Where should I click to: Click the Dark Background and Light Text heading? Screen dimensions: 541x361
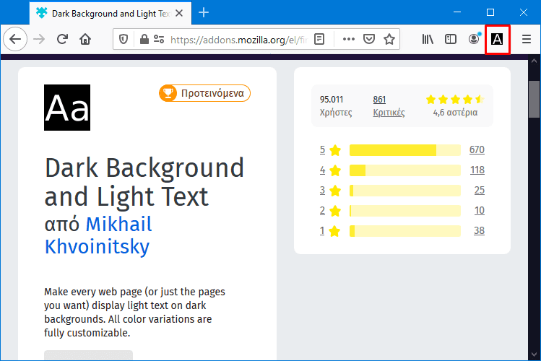coord(144,183)
